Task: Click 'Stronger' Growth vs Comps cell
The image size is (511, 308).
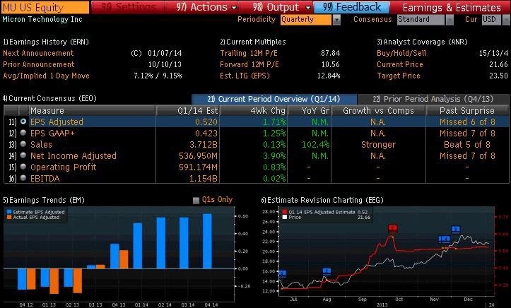Action: tap(378, 144)
